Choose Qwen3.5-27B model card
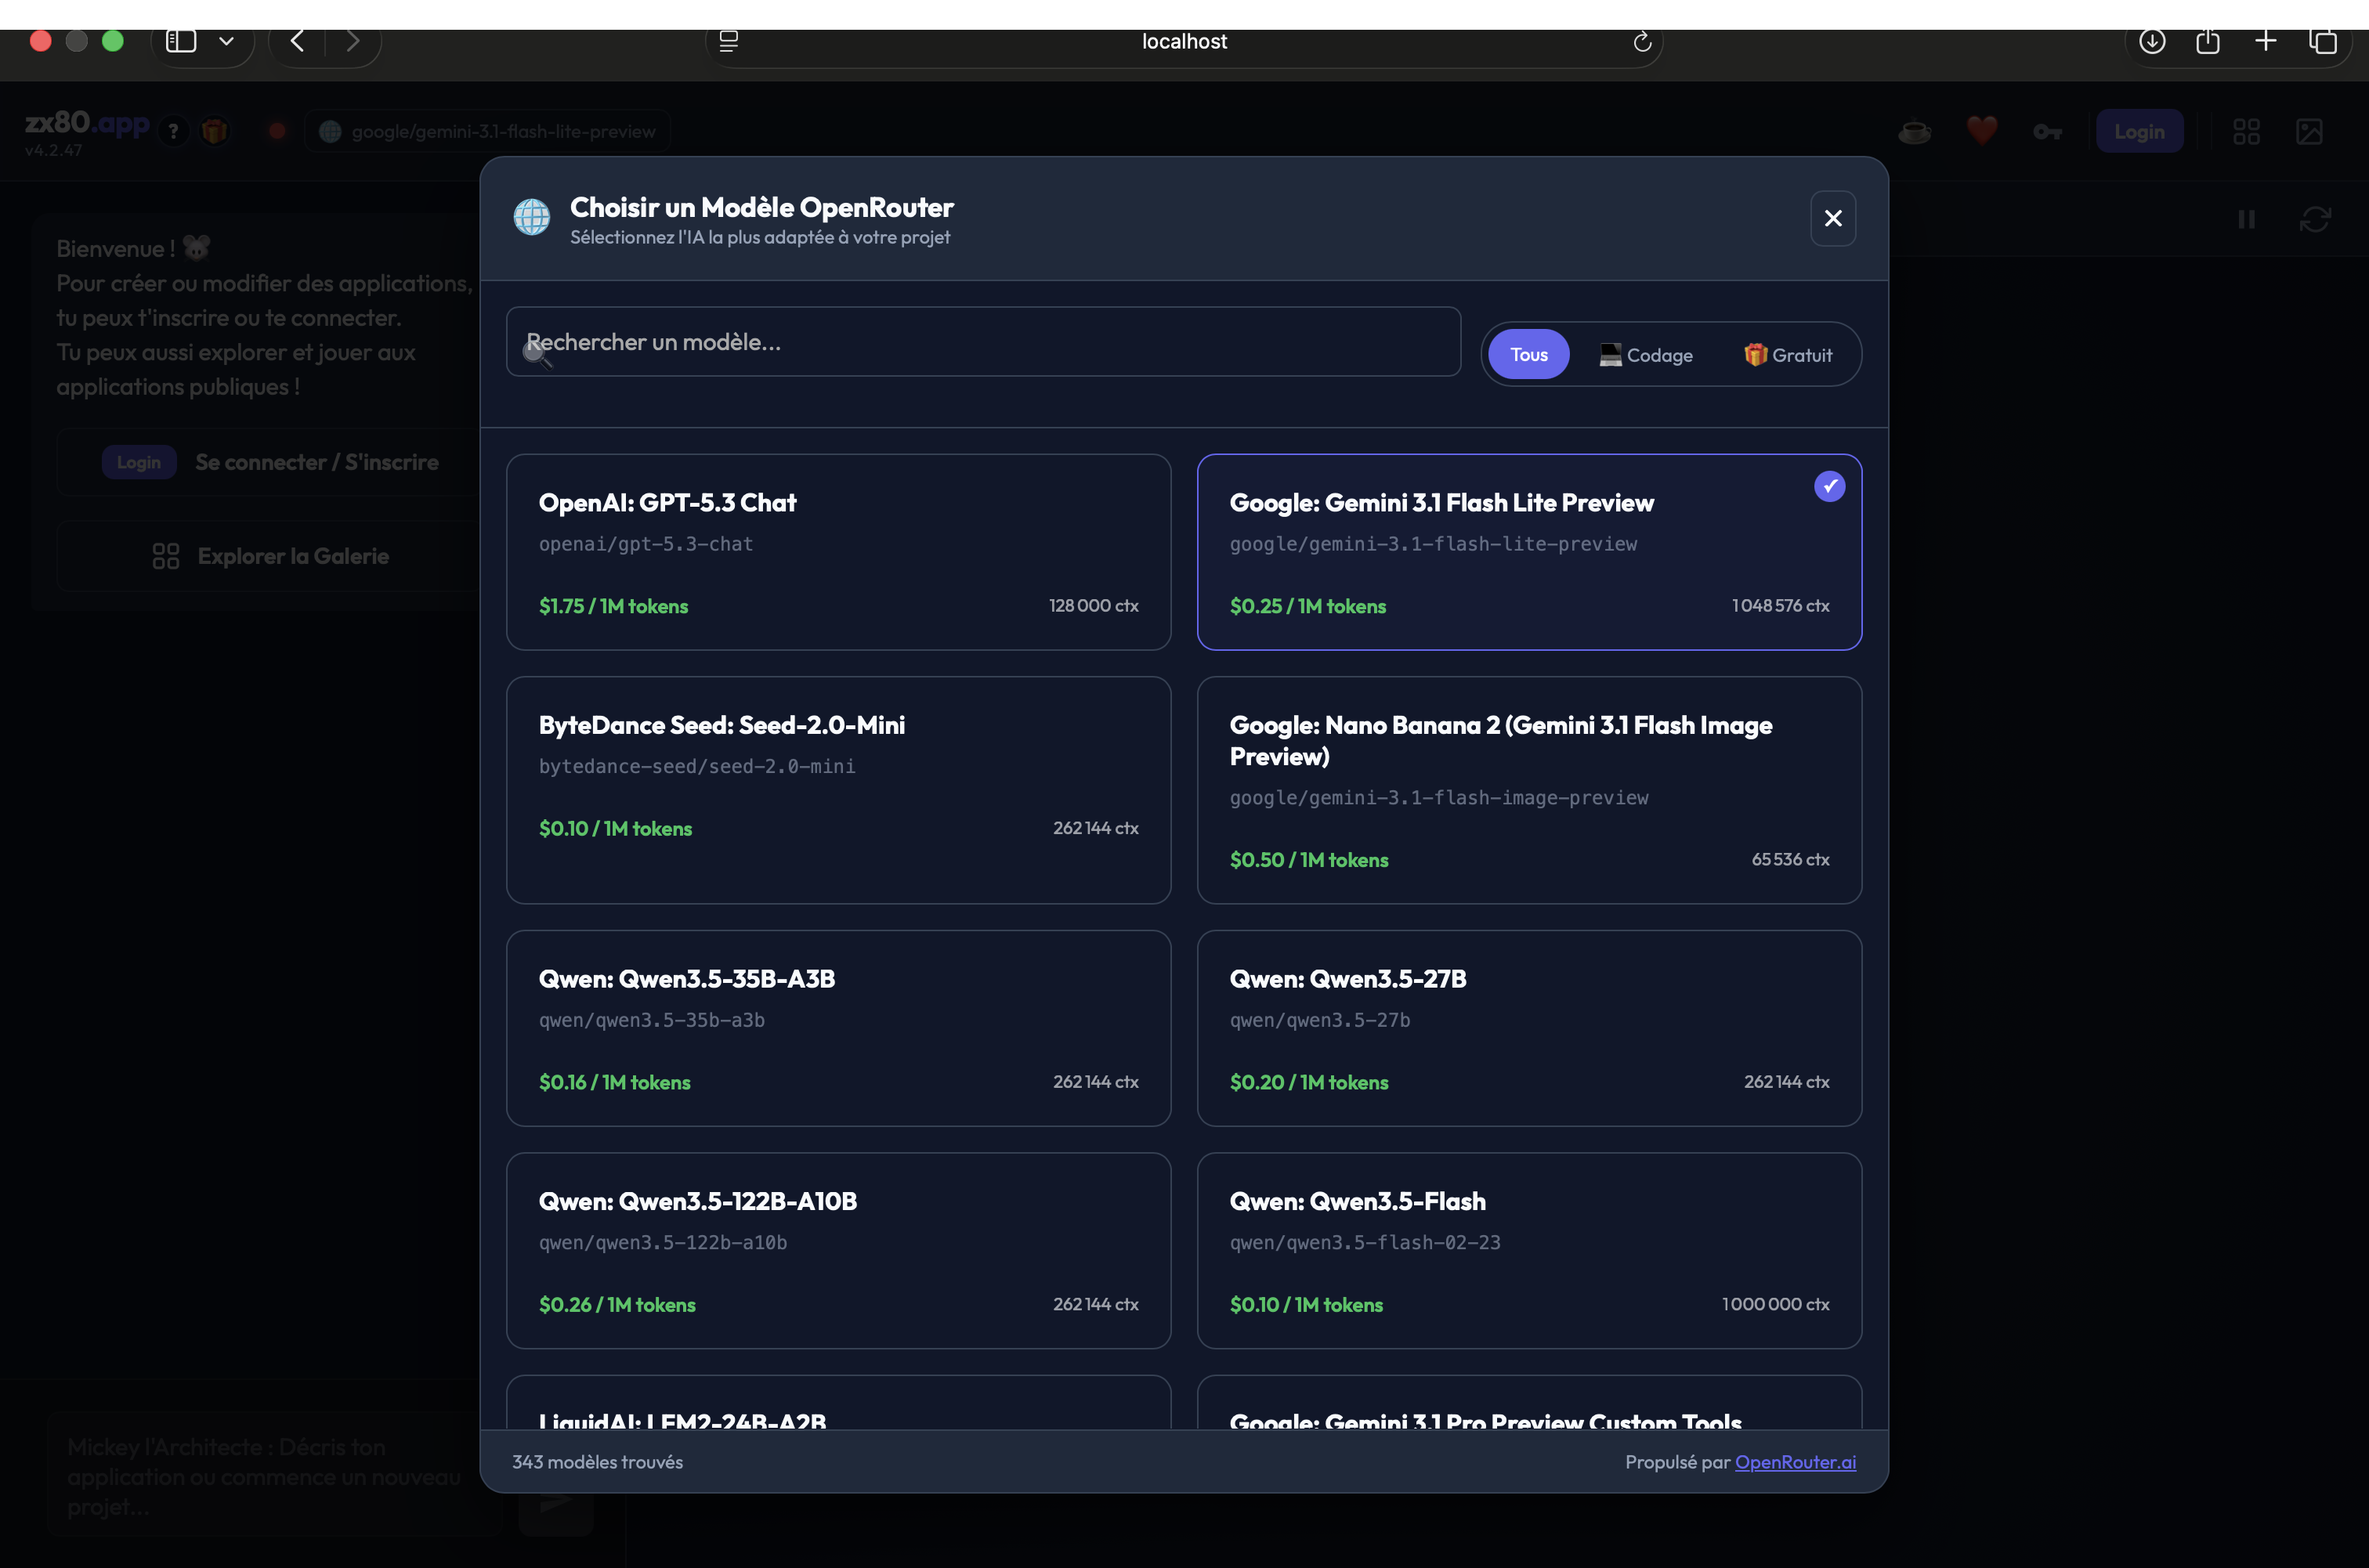The height and width of the screenshot is (1568, 2369). tap(1529, 1028)
